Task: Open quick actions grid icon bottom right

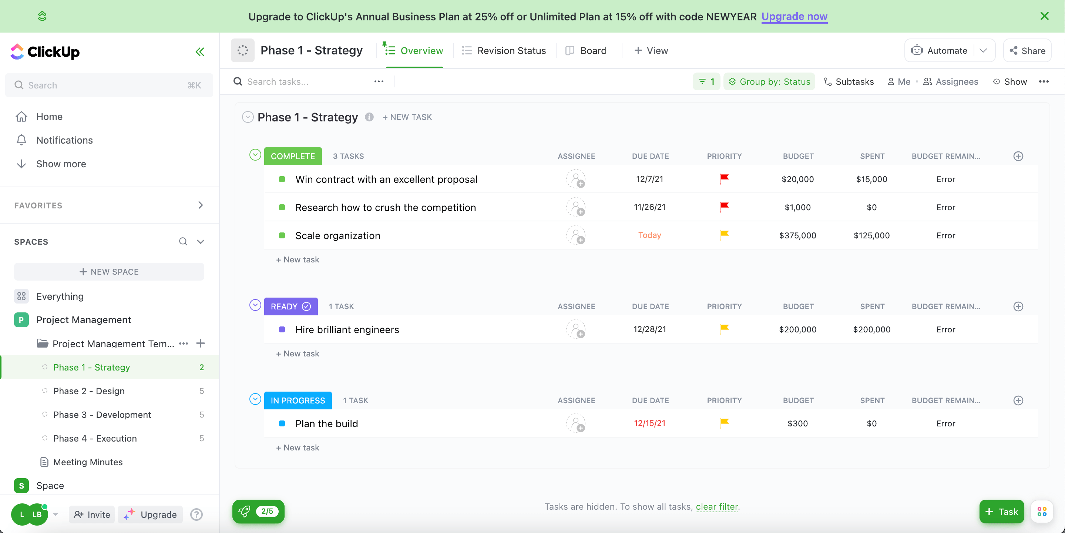Action: click(x=1042, y=512)
